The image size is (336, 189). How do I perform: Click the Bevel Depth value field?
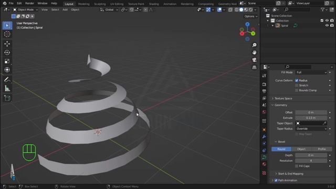pyautogui.click(x=311, y=155)
